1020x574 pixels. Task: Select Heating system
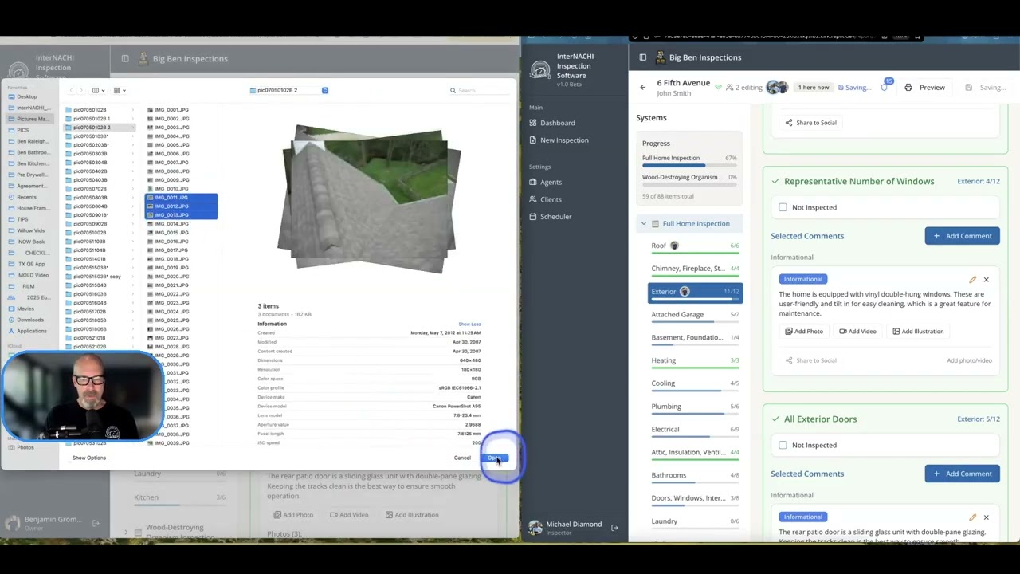(x=695, y=360)
